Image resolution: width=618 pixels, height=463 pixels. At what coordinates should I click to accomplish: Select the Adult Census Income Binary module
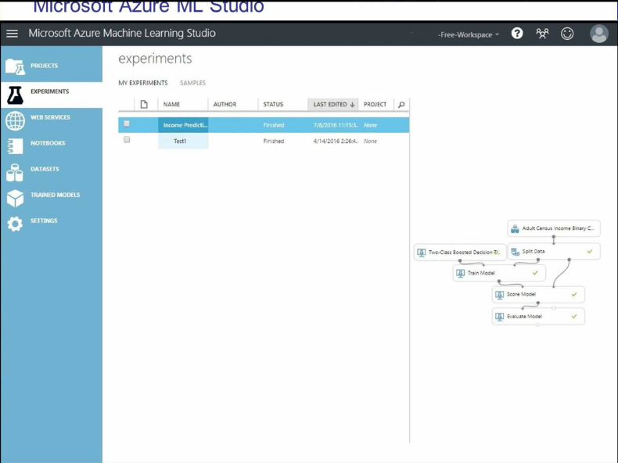pyautogui.click(x=554, y=228)
